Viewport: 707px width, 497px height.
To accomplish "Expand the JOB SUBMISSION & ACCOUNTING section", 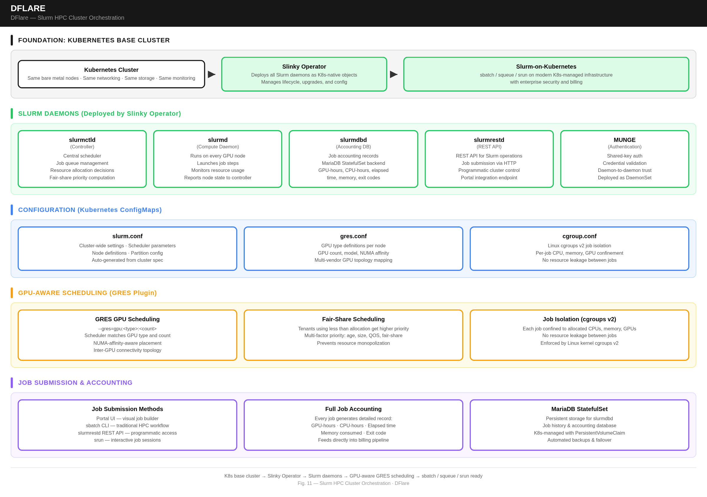I will [75, 382].
